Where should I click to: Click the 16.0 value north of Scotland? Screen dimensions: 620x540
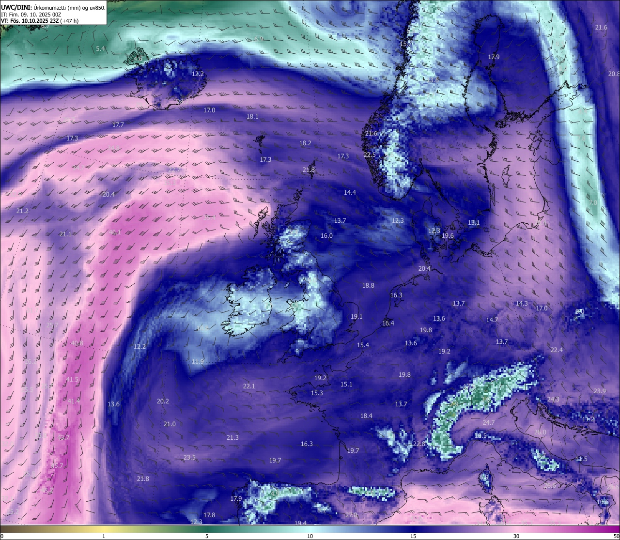pyautogui.click(x=326, y=235)
